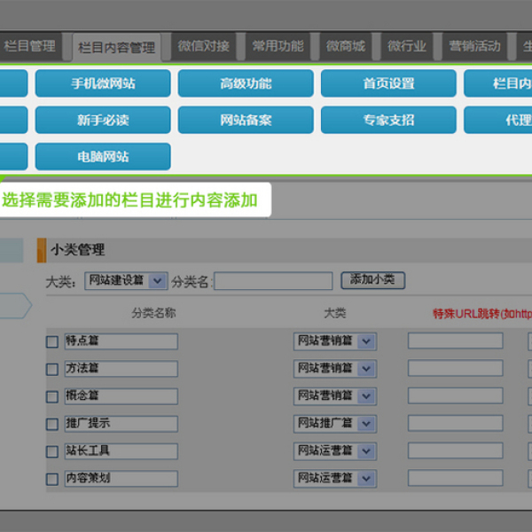Click the 专家支招 button
532x532 pixels.
388,120
